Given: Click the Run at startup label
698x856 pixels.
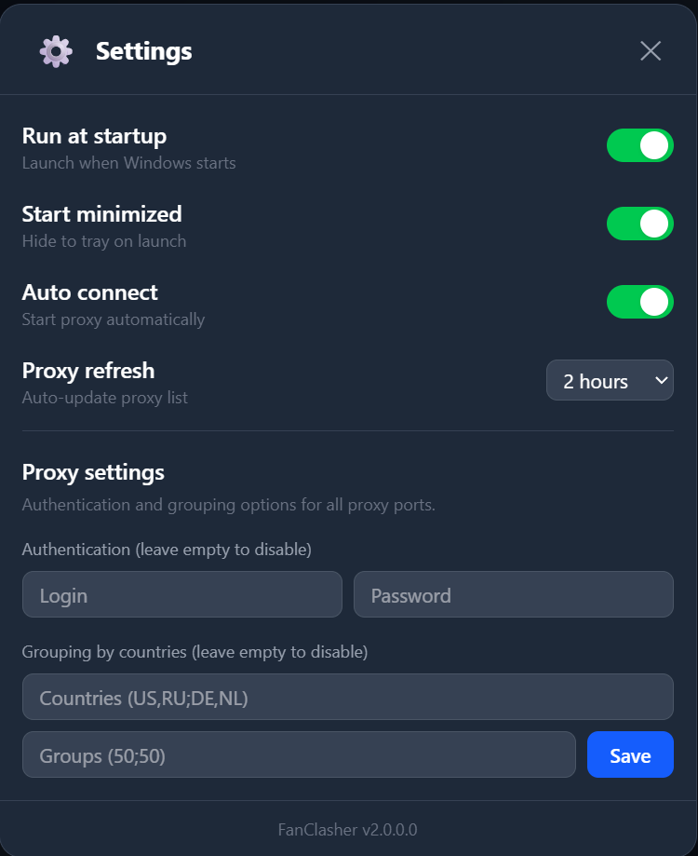Looking at the screenshot, I should coord(94,136).
